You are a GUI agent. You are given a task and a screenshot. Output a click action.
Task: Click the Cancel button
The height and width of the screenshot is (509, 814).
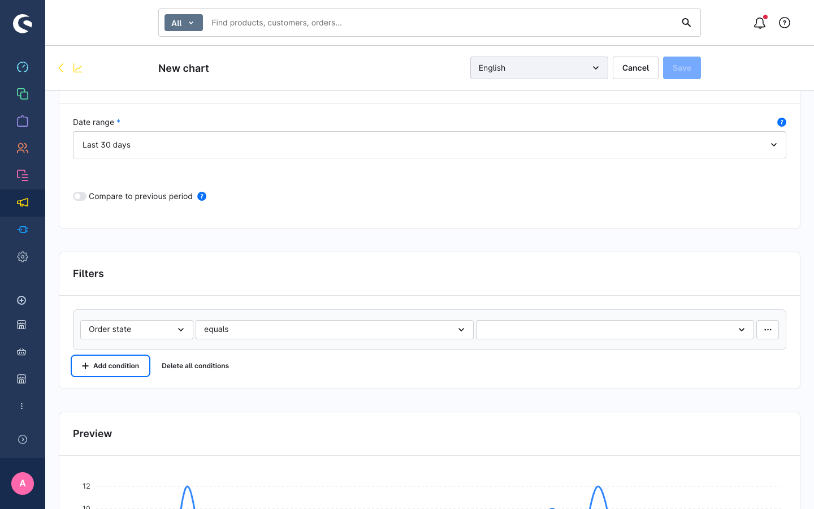(635, 68)
